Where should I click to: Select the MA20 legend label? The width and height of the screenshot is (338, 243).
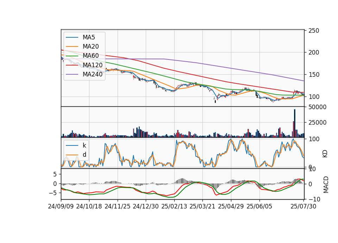pyautogui.click(x=91, y=46)
